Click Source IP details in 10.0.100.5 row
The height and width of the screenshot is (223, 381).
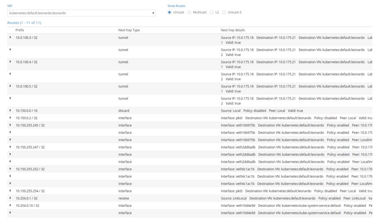237,87
